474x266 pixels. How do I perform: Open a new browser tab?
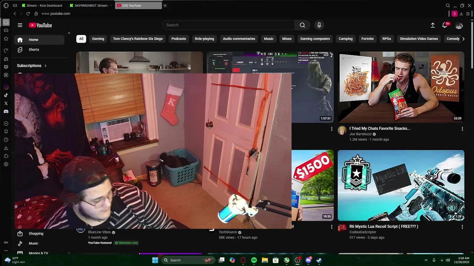165,6
